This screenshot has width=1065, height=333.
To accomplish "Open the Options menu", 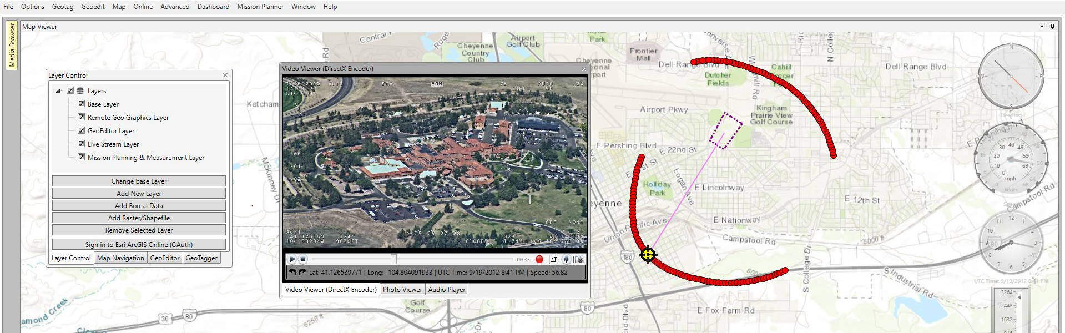I will point(33,7).
